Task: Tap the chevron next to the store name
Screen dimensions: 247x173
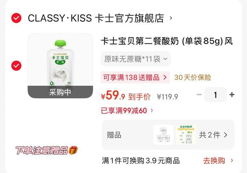Action: click(171, 18)
